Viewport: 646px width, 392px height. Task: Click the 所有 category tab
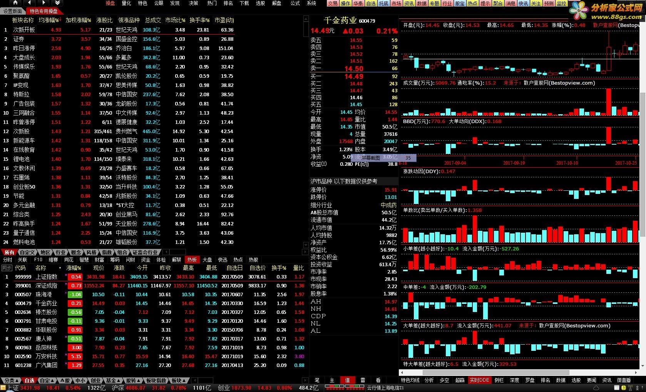[x=9, y=252]
